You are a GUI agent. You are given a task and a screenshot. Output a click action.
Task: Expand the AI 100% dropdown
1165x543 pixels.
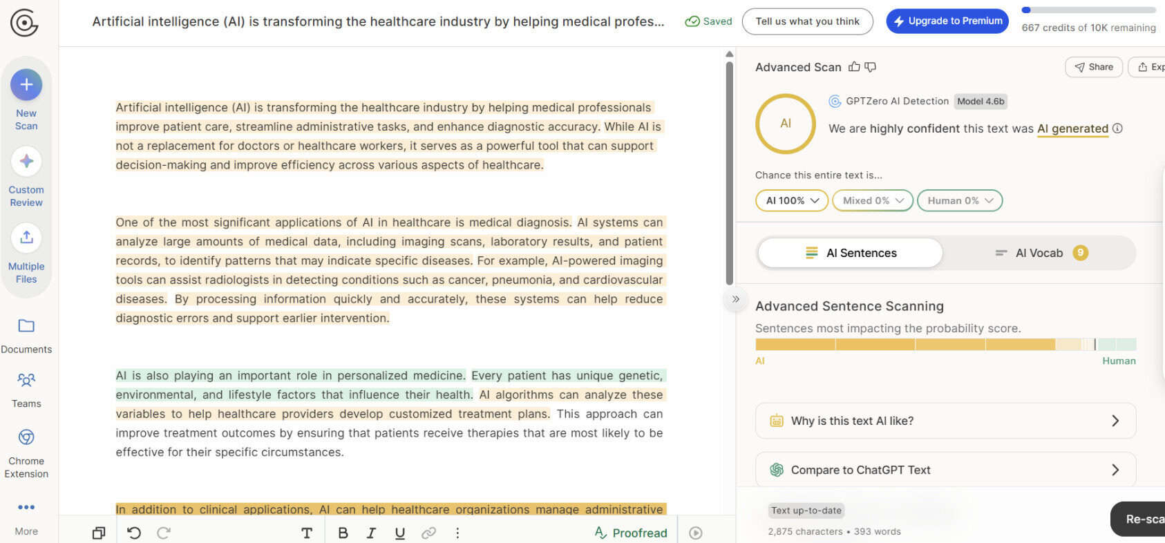(792, 200)
